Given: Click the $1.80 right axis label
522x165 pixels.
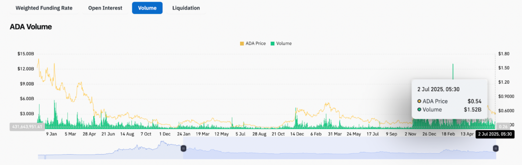Looking at the screenshot, I should 504,54.
